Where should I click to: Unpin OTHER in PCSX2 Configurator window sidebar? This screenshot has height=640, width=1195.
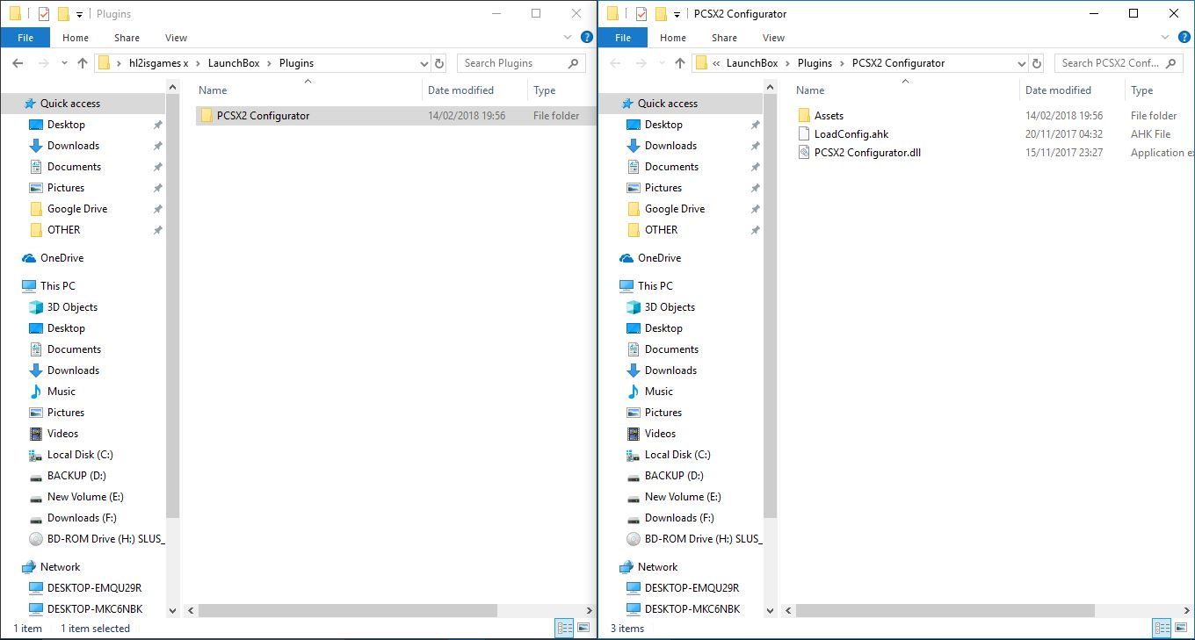click(755, 230)
